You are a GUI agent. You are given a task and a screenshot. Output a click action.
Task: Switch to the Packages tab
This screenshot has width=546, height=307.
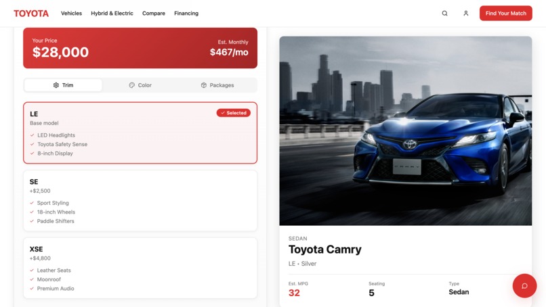[x=217, y=85]
